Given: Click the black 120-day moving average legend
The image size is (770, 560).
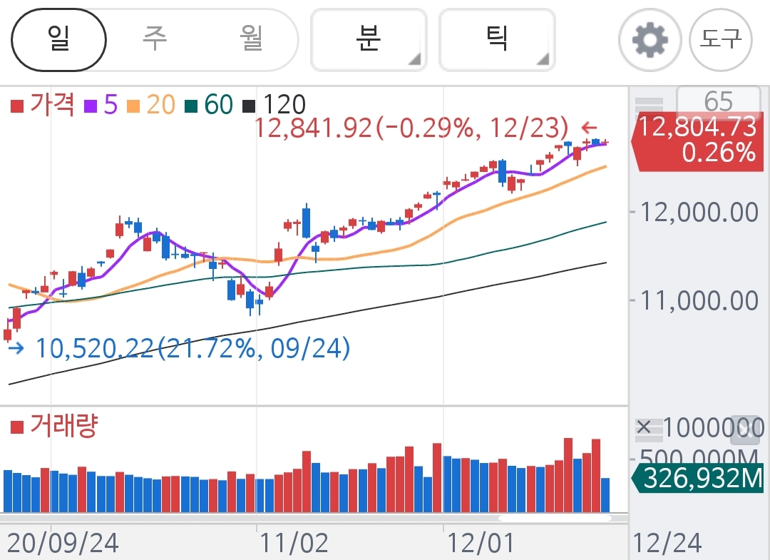Looking at the screenshot, I should tap(274, 105).
